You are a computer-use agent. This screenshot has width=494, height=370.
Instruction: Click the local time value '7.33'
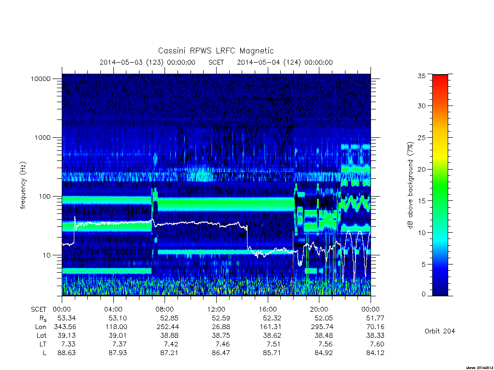coord(69,344)
